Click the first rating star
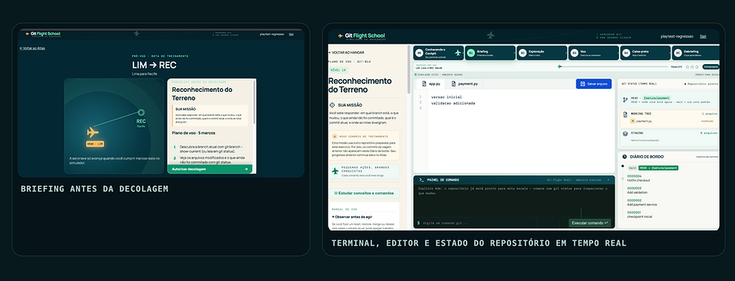The height and width of the screenshot is (281, 735). (x=688, y=66)
